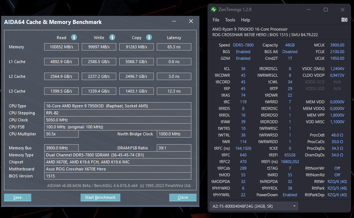Click the Read info icon in AIDA64

point(74,37)
